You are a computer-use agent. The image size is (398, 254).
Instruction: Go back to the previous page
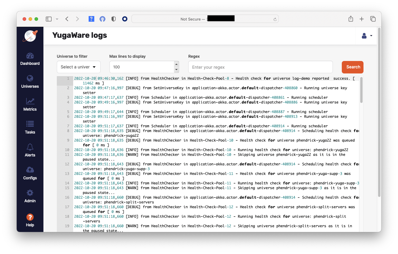pyautogui.click(x=67, y=19)
